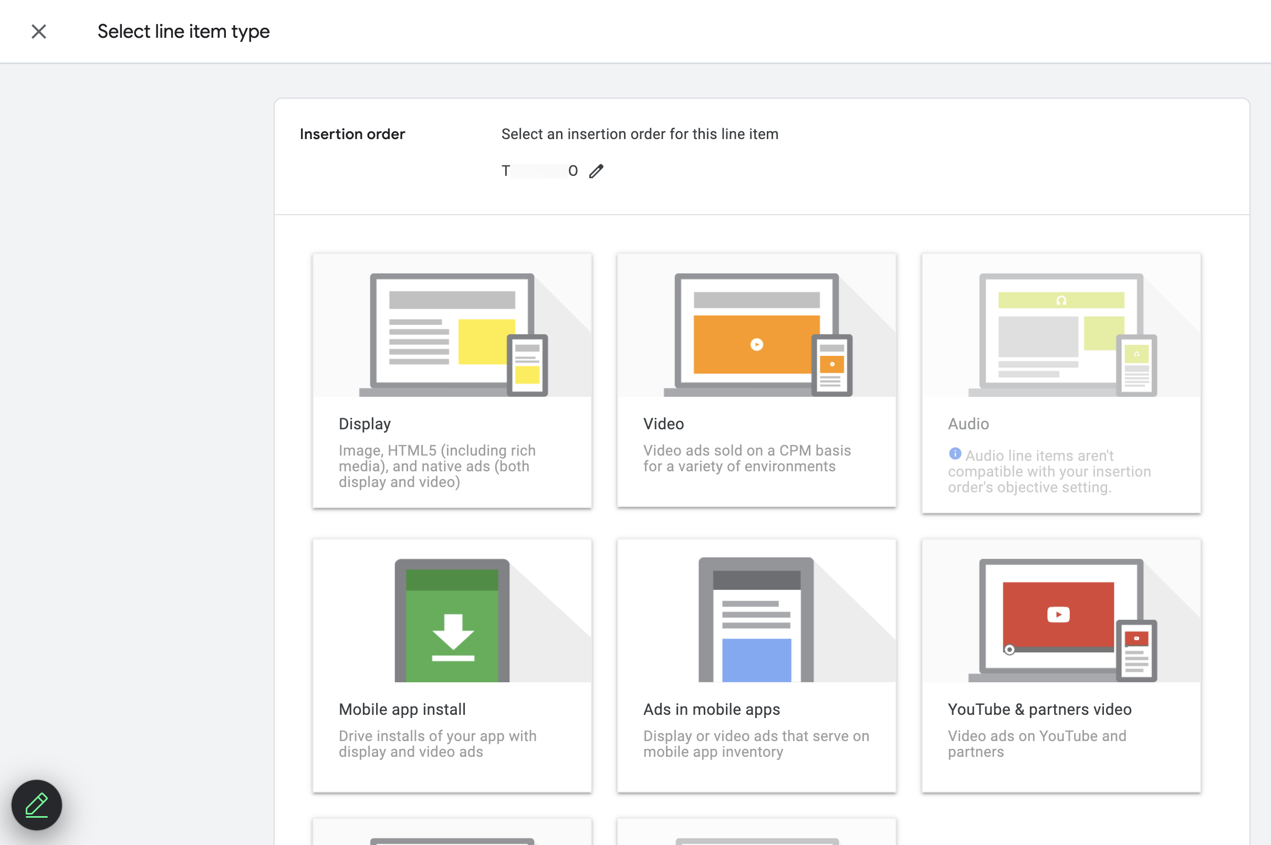
Task: Click partially visible card below Mobile app install
Action: tap(452, 833)
